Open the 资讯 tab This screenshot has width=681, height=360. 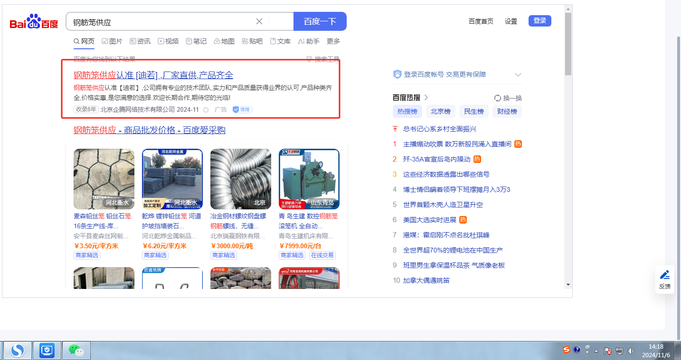coord(140,41)
